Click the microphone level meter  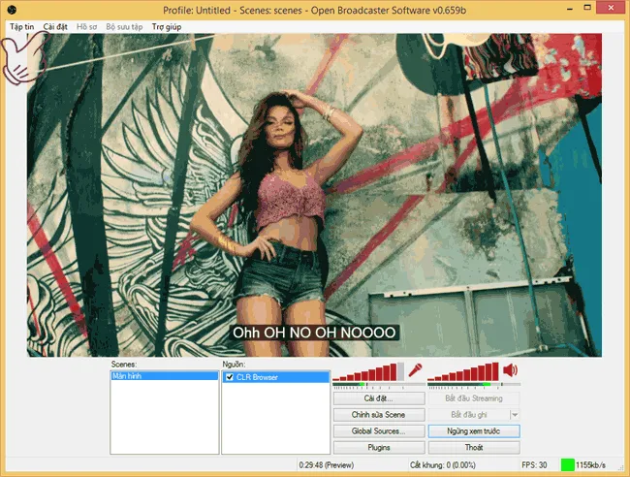click(378, 385)
